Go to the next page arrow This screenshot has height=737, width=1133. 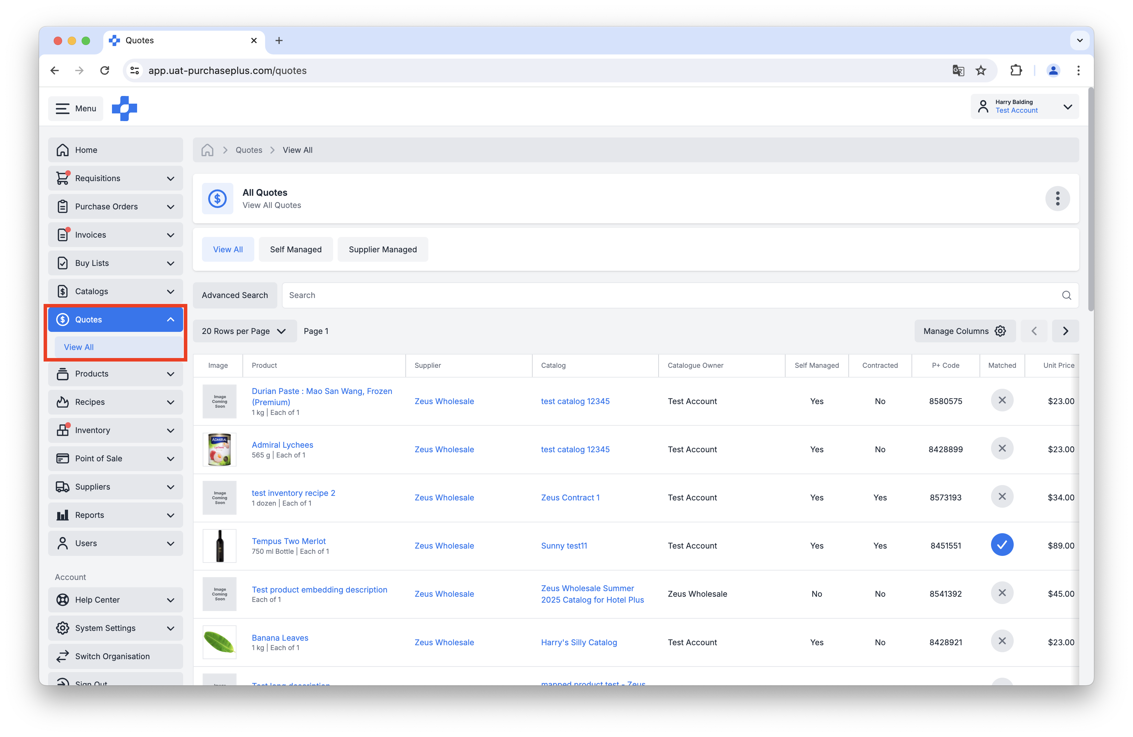[x=1065, y=331]
